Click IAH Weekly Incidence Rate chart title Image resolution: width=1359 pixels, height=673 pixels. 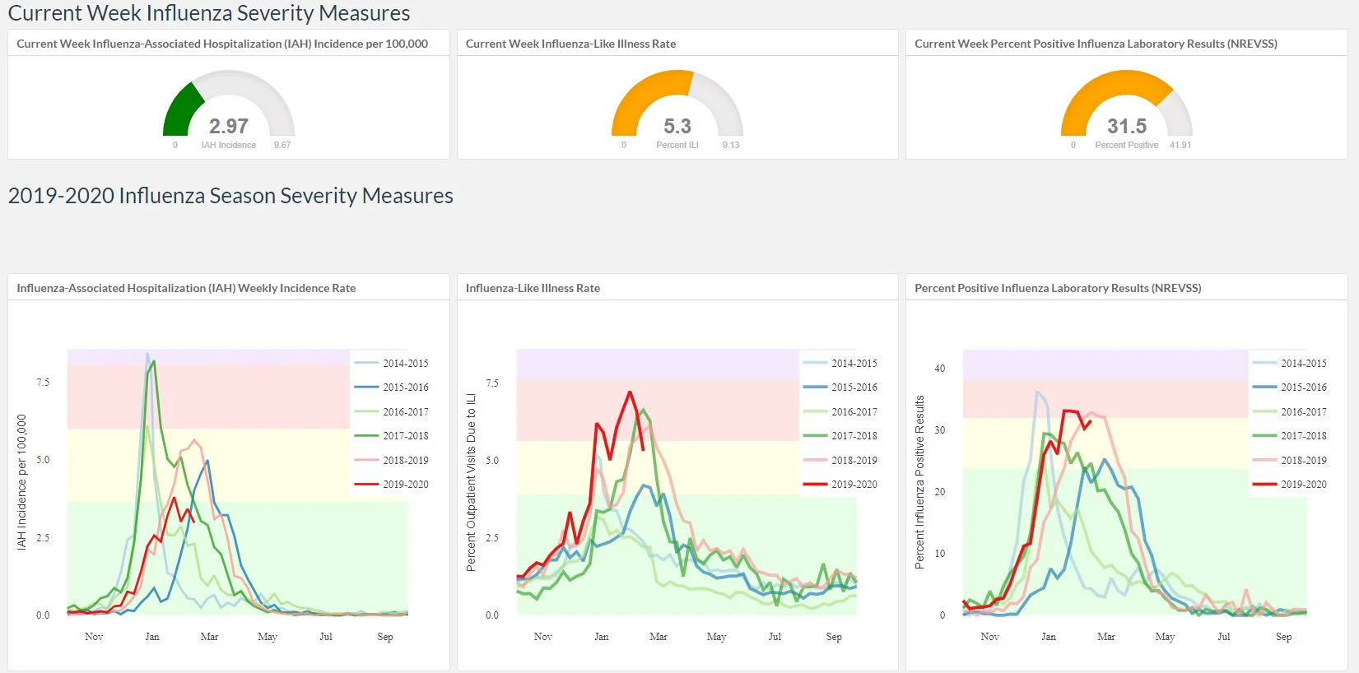point(186,288)
